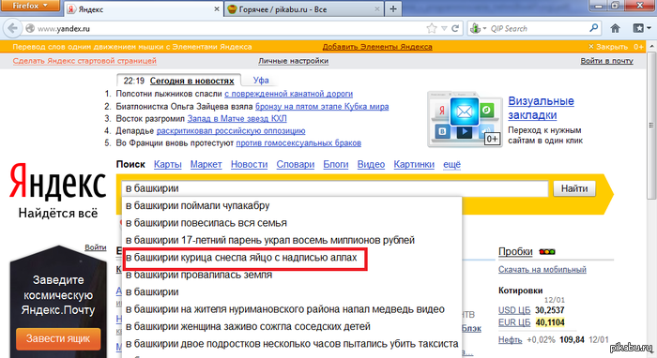The height and width of the screenshot is (358, 657).
Task: Open Личные настройки link
Action: [293, 61]
